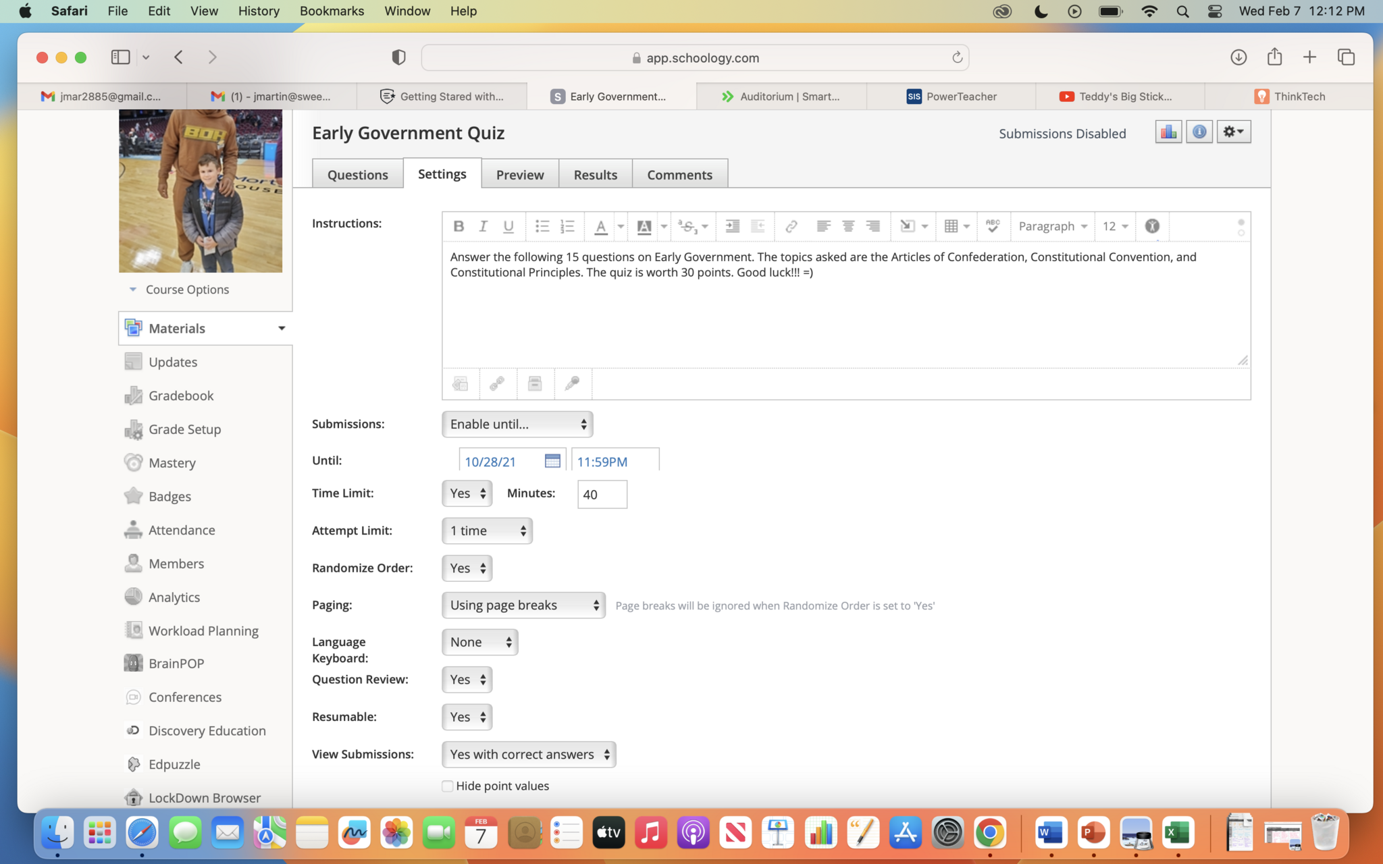This screenshot has height=864, width=1383.
Task: Switch to the Questions tab
Action: point(357,175)
